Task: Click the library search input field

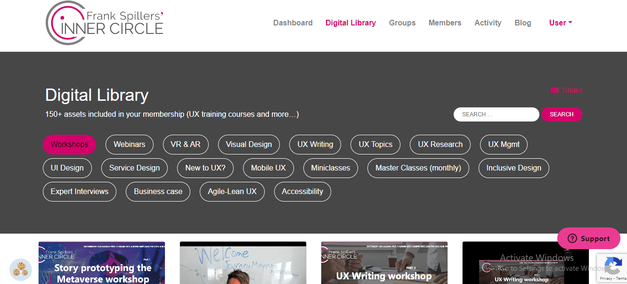Action: [497, 114]
